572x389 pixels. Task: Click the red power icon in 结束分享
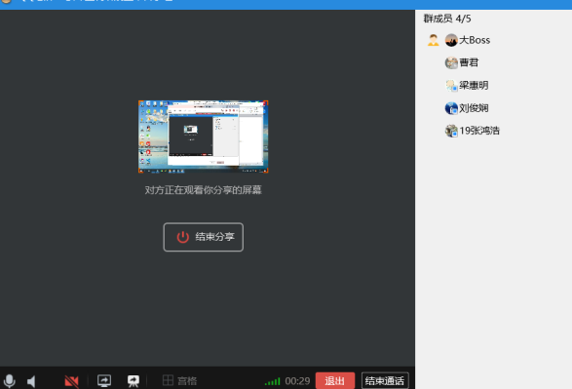(x=183, y=237)
